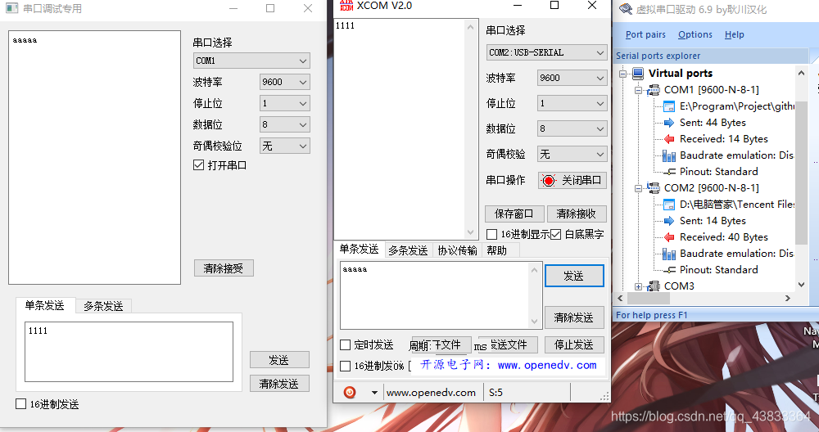Enable 16进制显示 checkbox in XCOM
This screenshot has width=819, height=432.
491,234
